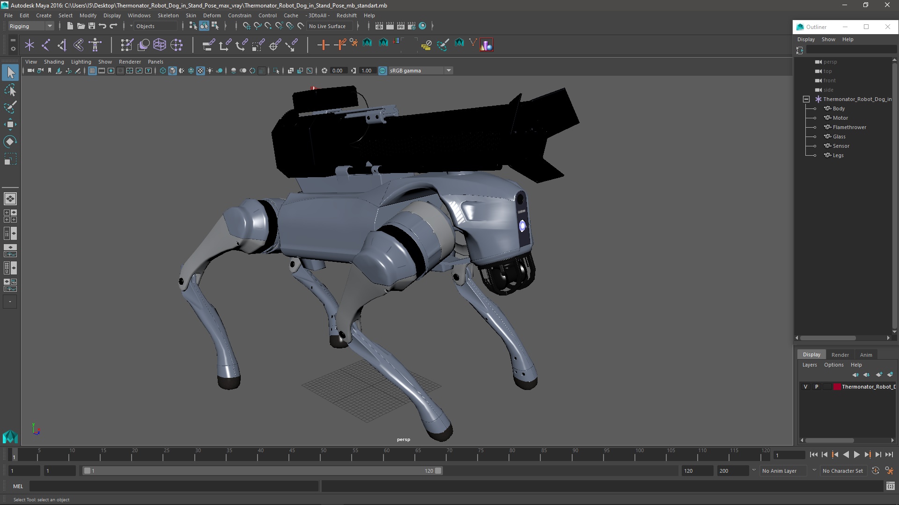Image resolution: width=899 pixels, height=505 pixels.
Task: Collapse the Thermonator_Robot_Dog group in Outliner
Action: pyautogui.click(x=806, y=99)
